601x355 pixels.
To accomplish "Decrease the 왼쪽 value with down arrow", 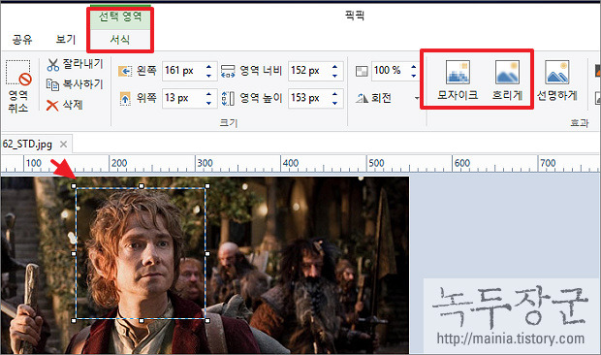I will [208, 76].
